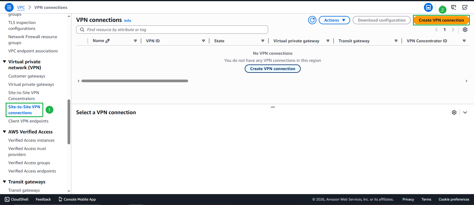Viewport: 474px width, 205px height.
Task: Click the Find resource by attribute search field
Action: coord(172,30)
